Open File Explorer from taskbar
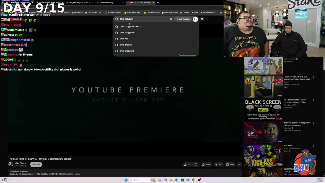The image size is (325, 183). pyautogui.click(x=171, y=180)
